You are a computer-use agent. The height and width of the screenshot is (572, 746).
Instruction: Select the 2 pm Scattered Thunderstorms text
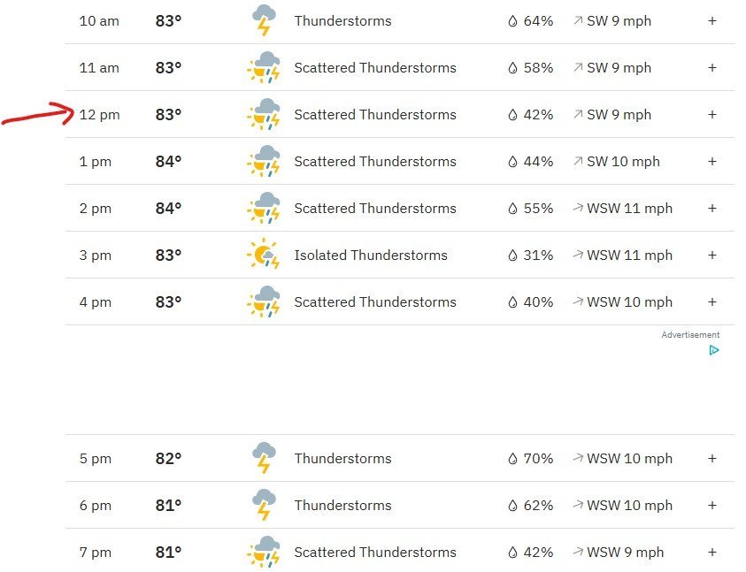coord(375,209)
